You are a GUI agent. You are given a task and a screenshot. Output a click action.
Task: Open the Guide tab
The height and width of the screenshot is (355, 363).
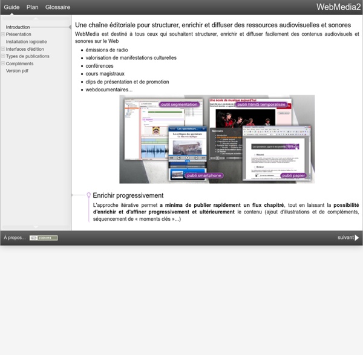11,7
